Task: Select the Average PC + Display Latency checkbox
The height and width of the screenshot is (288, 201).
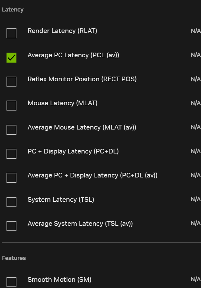Action: tap(11, 178)
